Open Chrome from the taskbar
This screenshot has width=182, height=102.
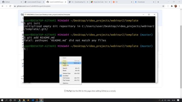[20, 100]
